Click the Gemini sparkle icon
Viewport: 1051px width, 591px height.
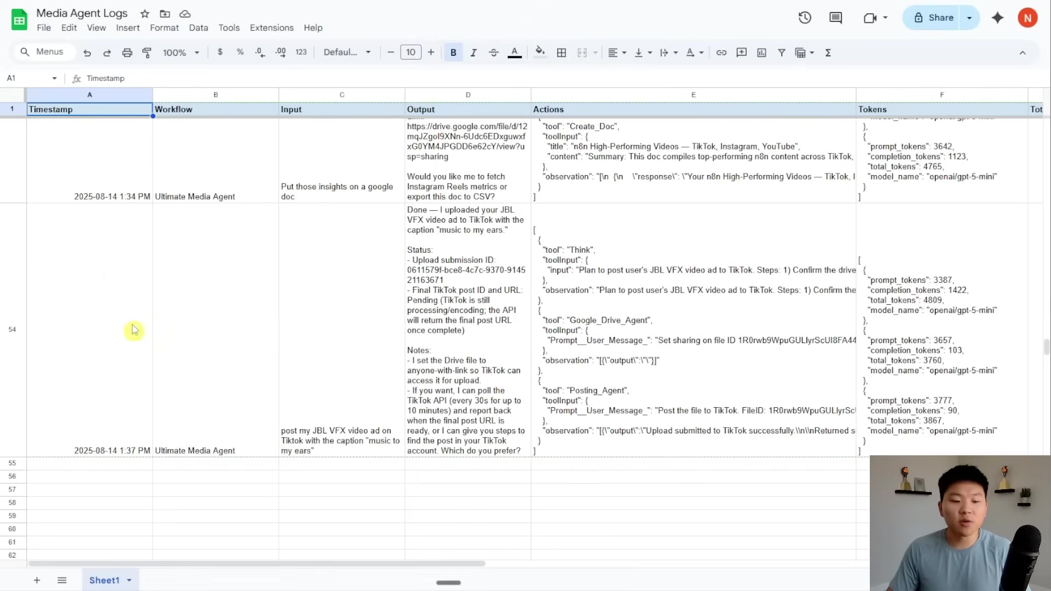tap(997, 18)
